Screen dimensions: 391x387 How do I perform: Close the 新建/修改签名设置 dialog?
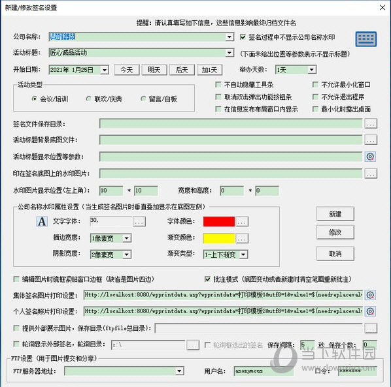coord(382,7)
